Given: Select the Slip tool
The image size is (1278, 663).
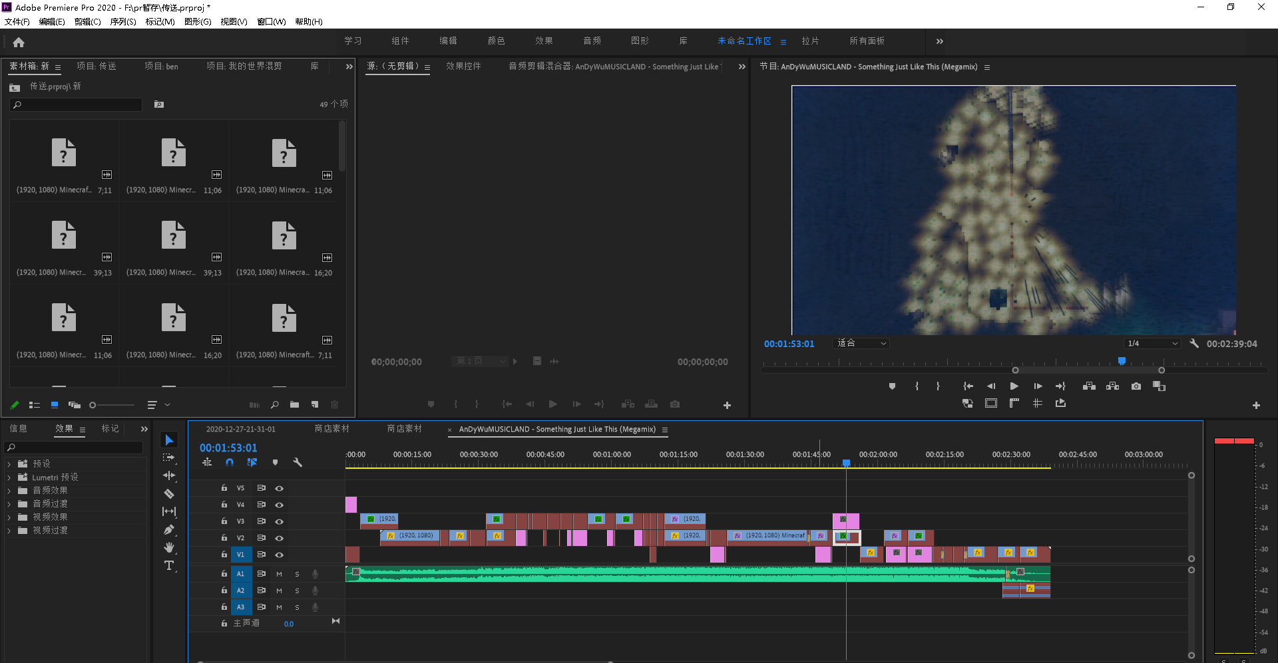Looking at the screenshot, I should [x=169, y=511].
